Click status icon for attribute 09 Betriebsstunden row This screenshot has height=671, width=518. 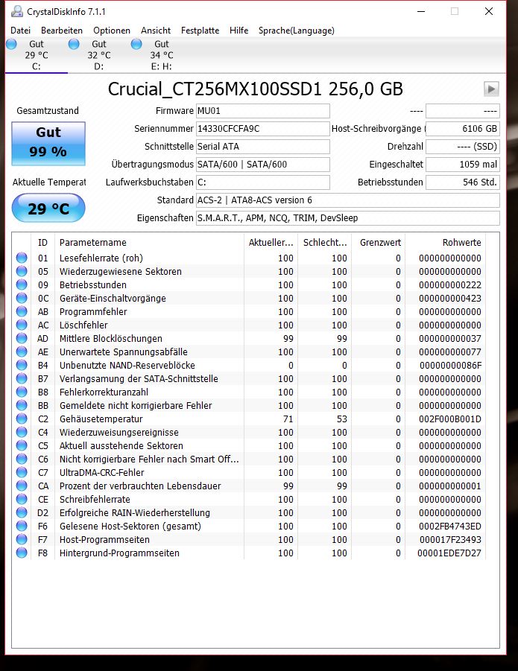coord(22,284)
